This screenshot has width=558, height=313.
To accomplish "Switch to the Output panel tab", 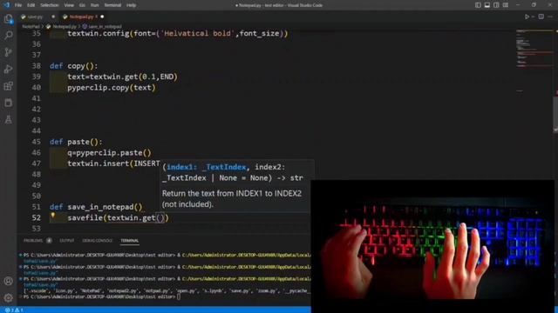I will tap(67, 241).
